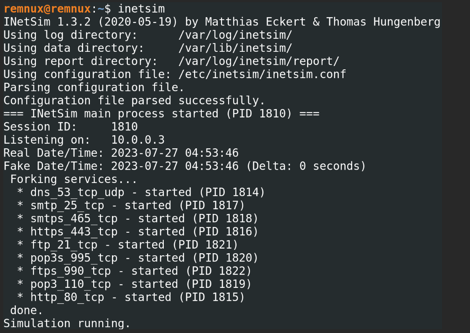470x333 pixels.
Task: Click the /var/log/inetsim/ log directory path
Action: click(x=235, y=35)
